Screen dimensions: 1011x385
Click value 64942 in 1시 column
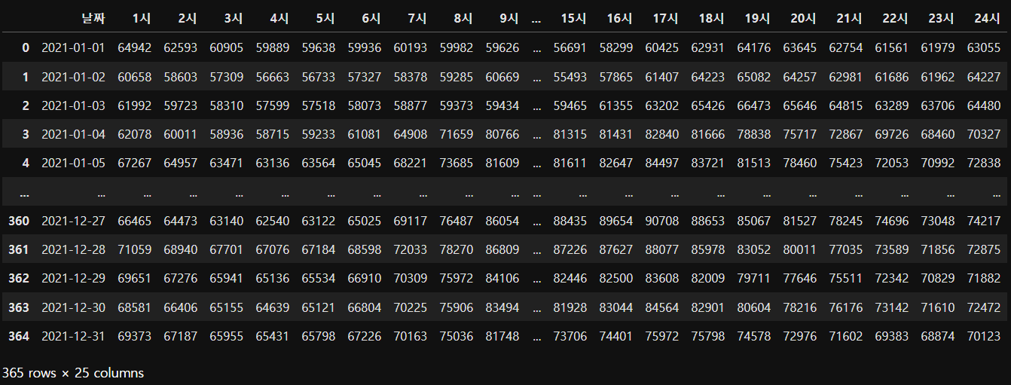point(135,47)
